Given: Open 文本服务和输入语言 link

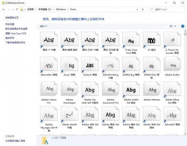Looking at the screenshot, I should click(15, 141).
